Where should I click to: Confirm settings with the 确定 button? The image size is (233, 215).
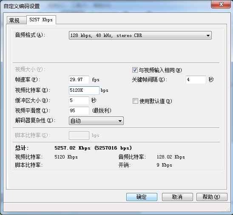coord(142,197)
